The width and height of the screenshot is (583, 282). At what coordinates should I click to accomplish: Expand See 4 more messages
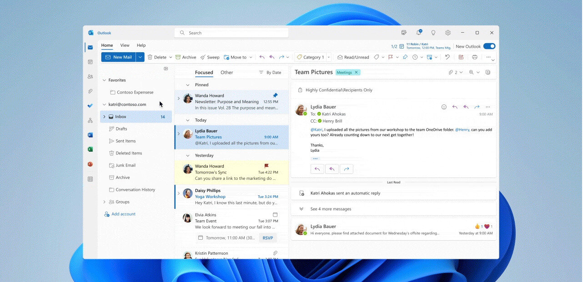tap(331, 209)
